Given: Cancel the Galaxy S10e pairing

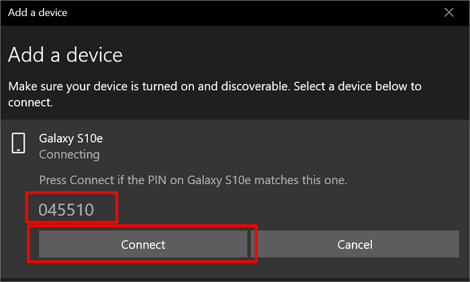Looking at the screenshot, I should pyautogui.click(x=355, y=244).
